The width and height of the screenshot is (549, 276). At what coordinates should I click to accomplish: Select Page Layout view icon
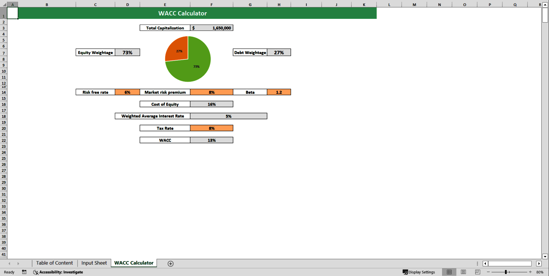(463, 272)
